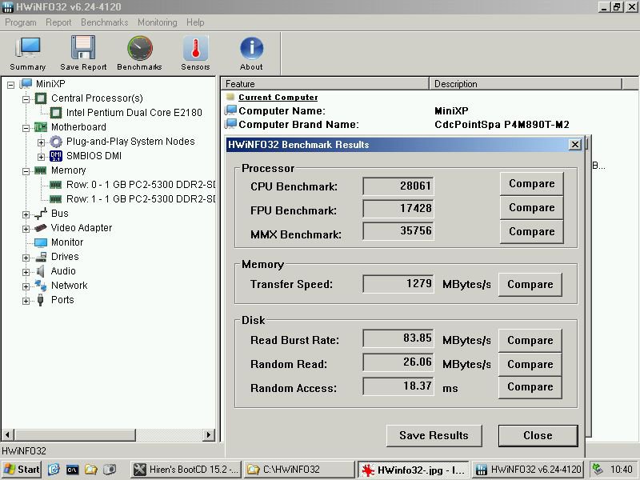
Task: Open the Report menu
Action: tap(58, 22)
